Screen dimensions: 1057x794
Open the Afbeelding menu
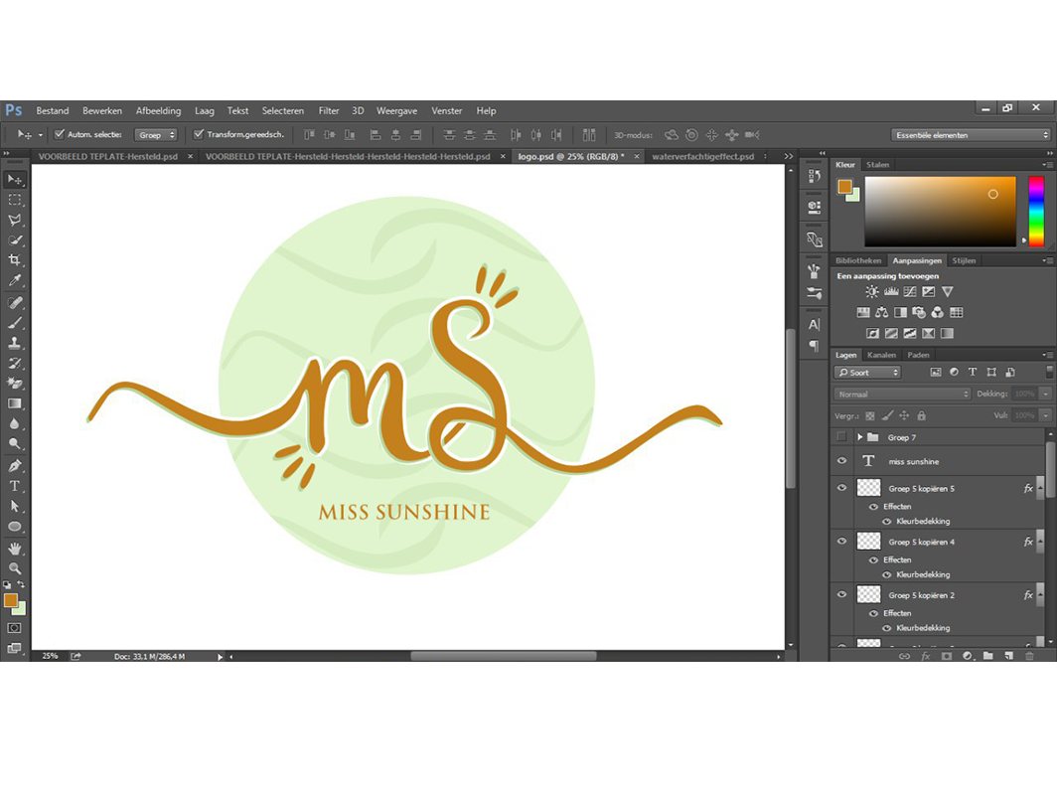coord(158,110)
